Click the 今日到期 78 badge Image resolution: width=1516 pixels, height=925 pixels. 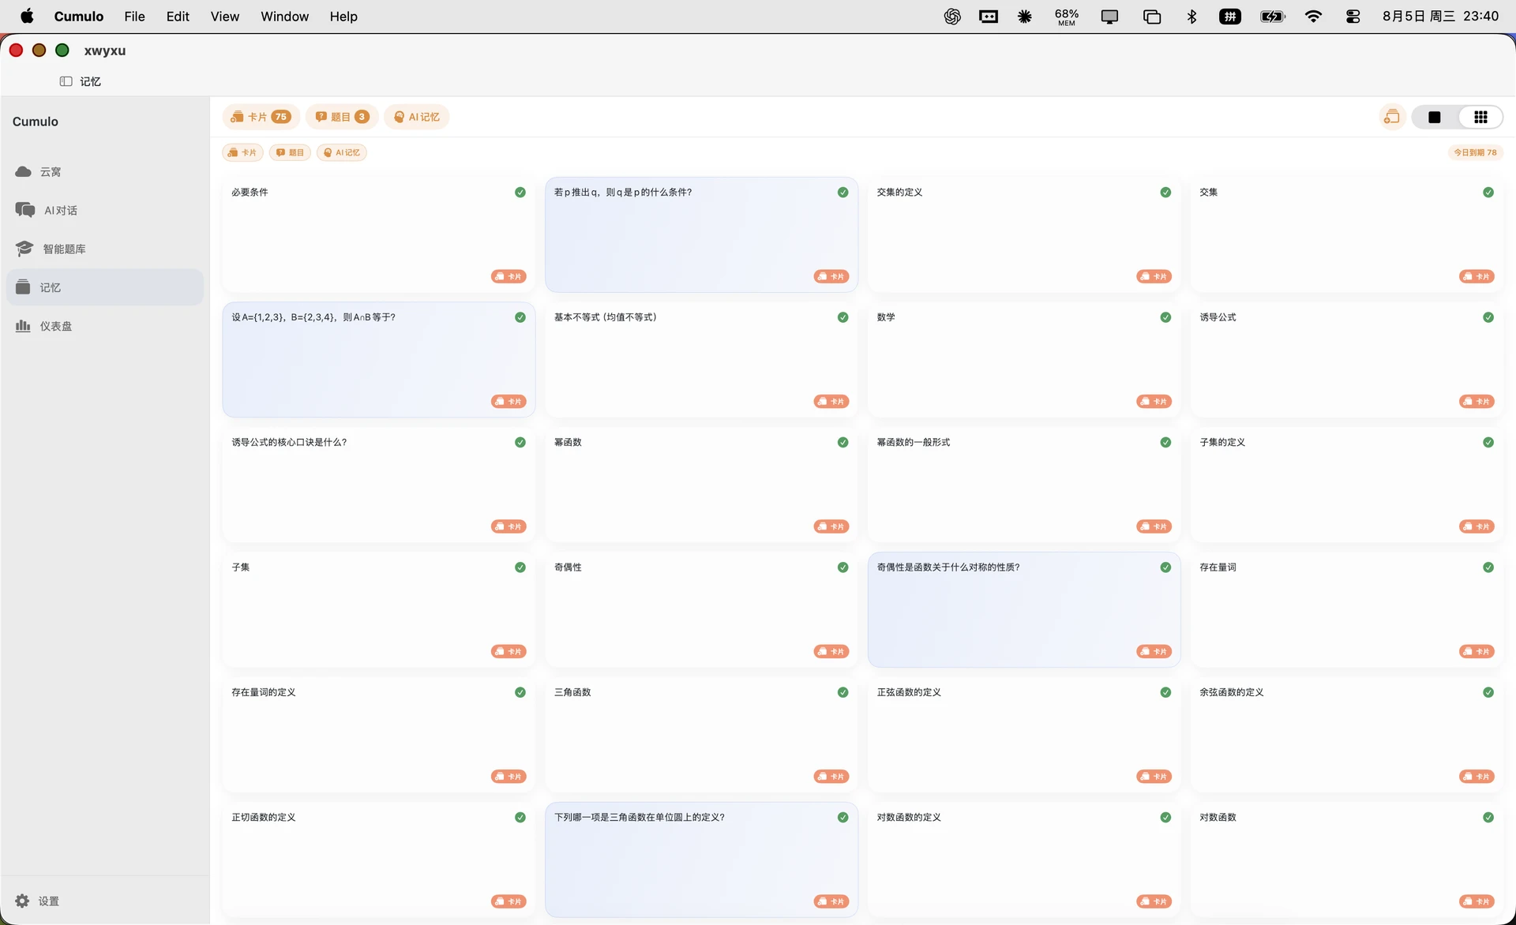coord(1475,152)
